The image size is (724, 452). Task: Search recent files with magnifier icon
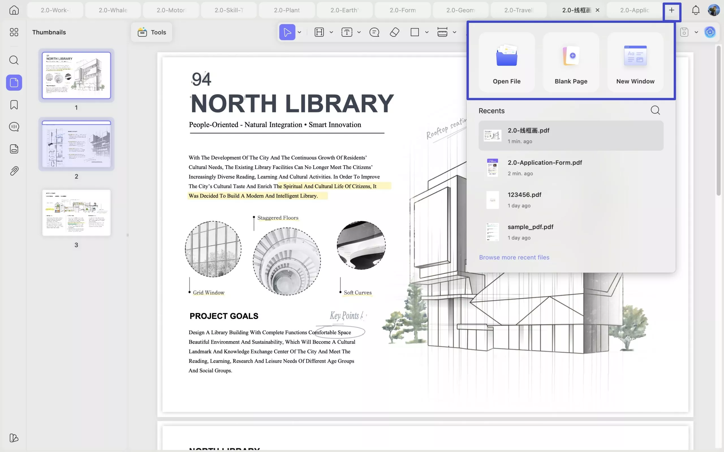tap(655, 110)
